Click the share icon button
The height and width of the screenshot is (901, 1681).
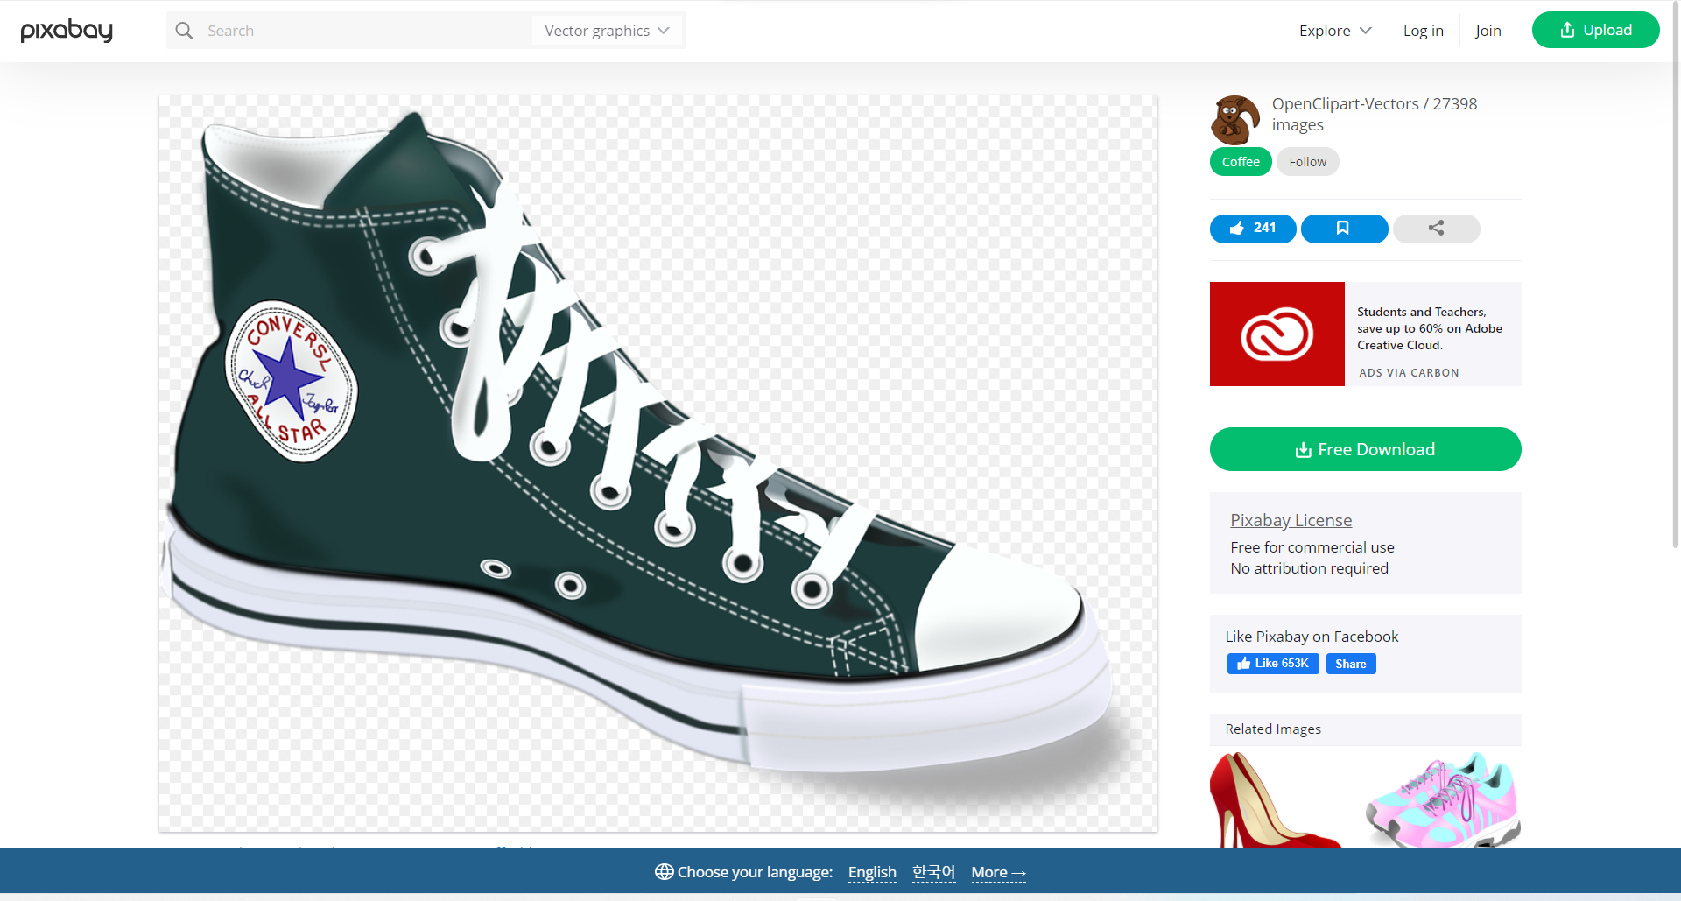pos(1436,229)
